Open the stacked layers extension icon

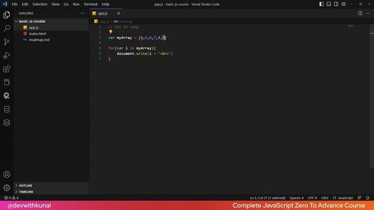[x=6, y=123]
